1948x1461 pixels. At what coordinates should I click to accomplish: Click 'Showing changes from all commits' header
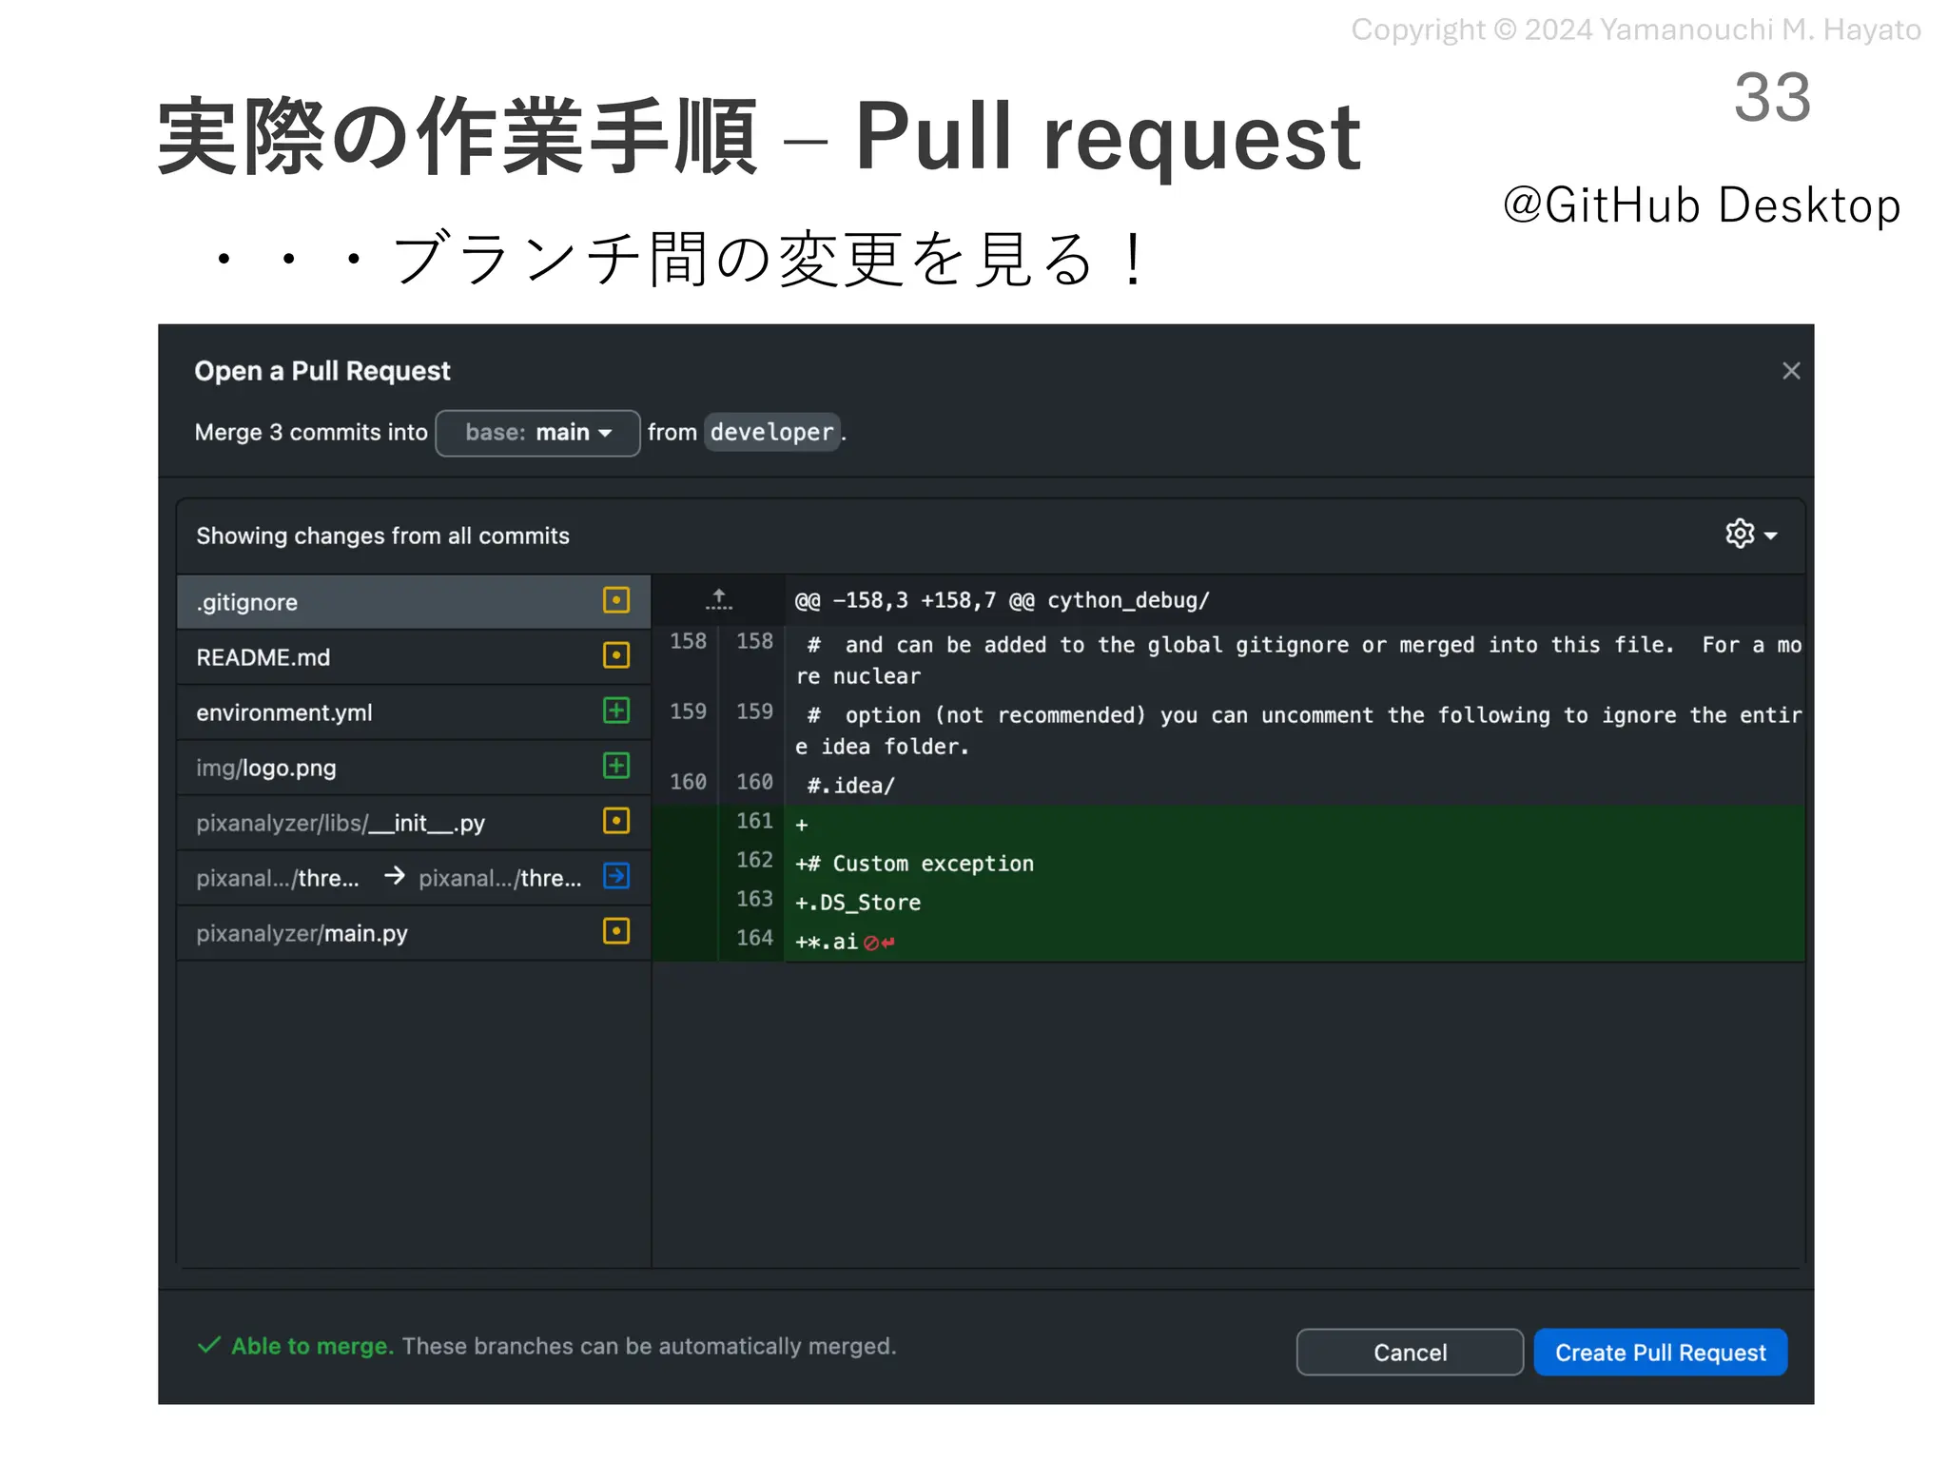(382, 536)
